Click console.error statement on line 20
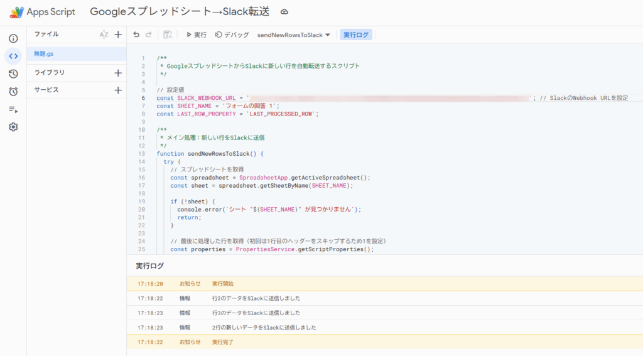 tap(269, 210)
